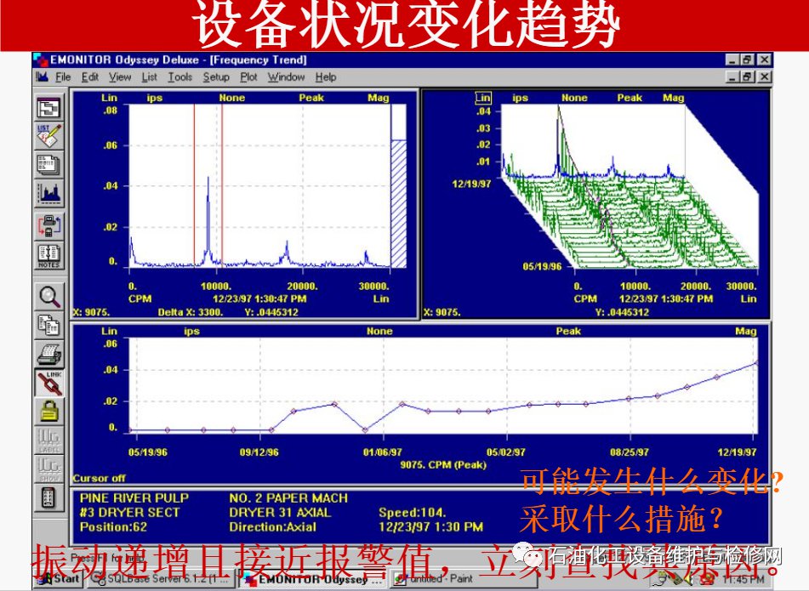The height and width of the screenshot is (591, 809).
Task: Open the Plot menu
Action: coord(248,77)
